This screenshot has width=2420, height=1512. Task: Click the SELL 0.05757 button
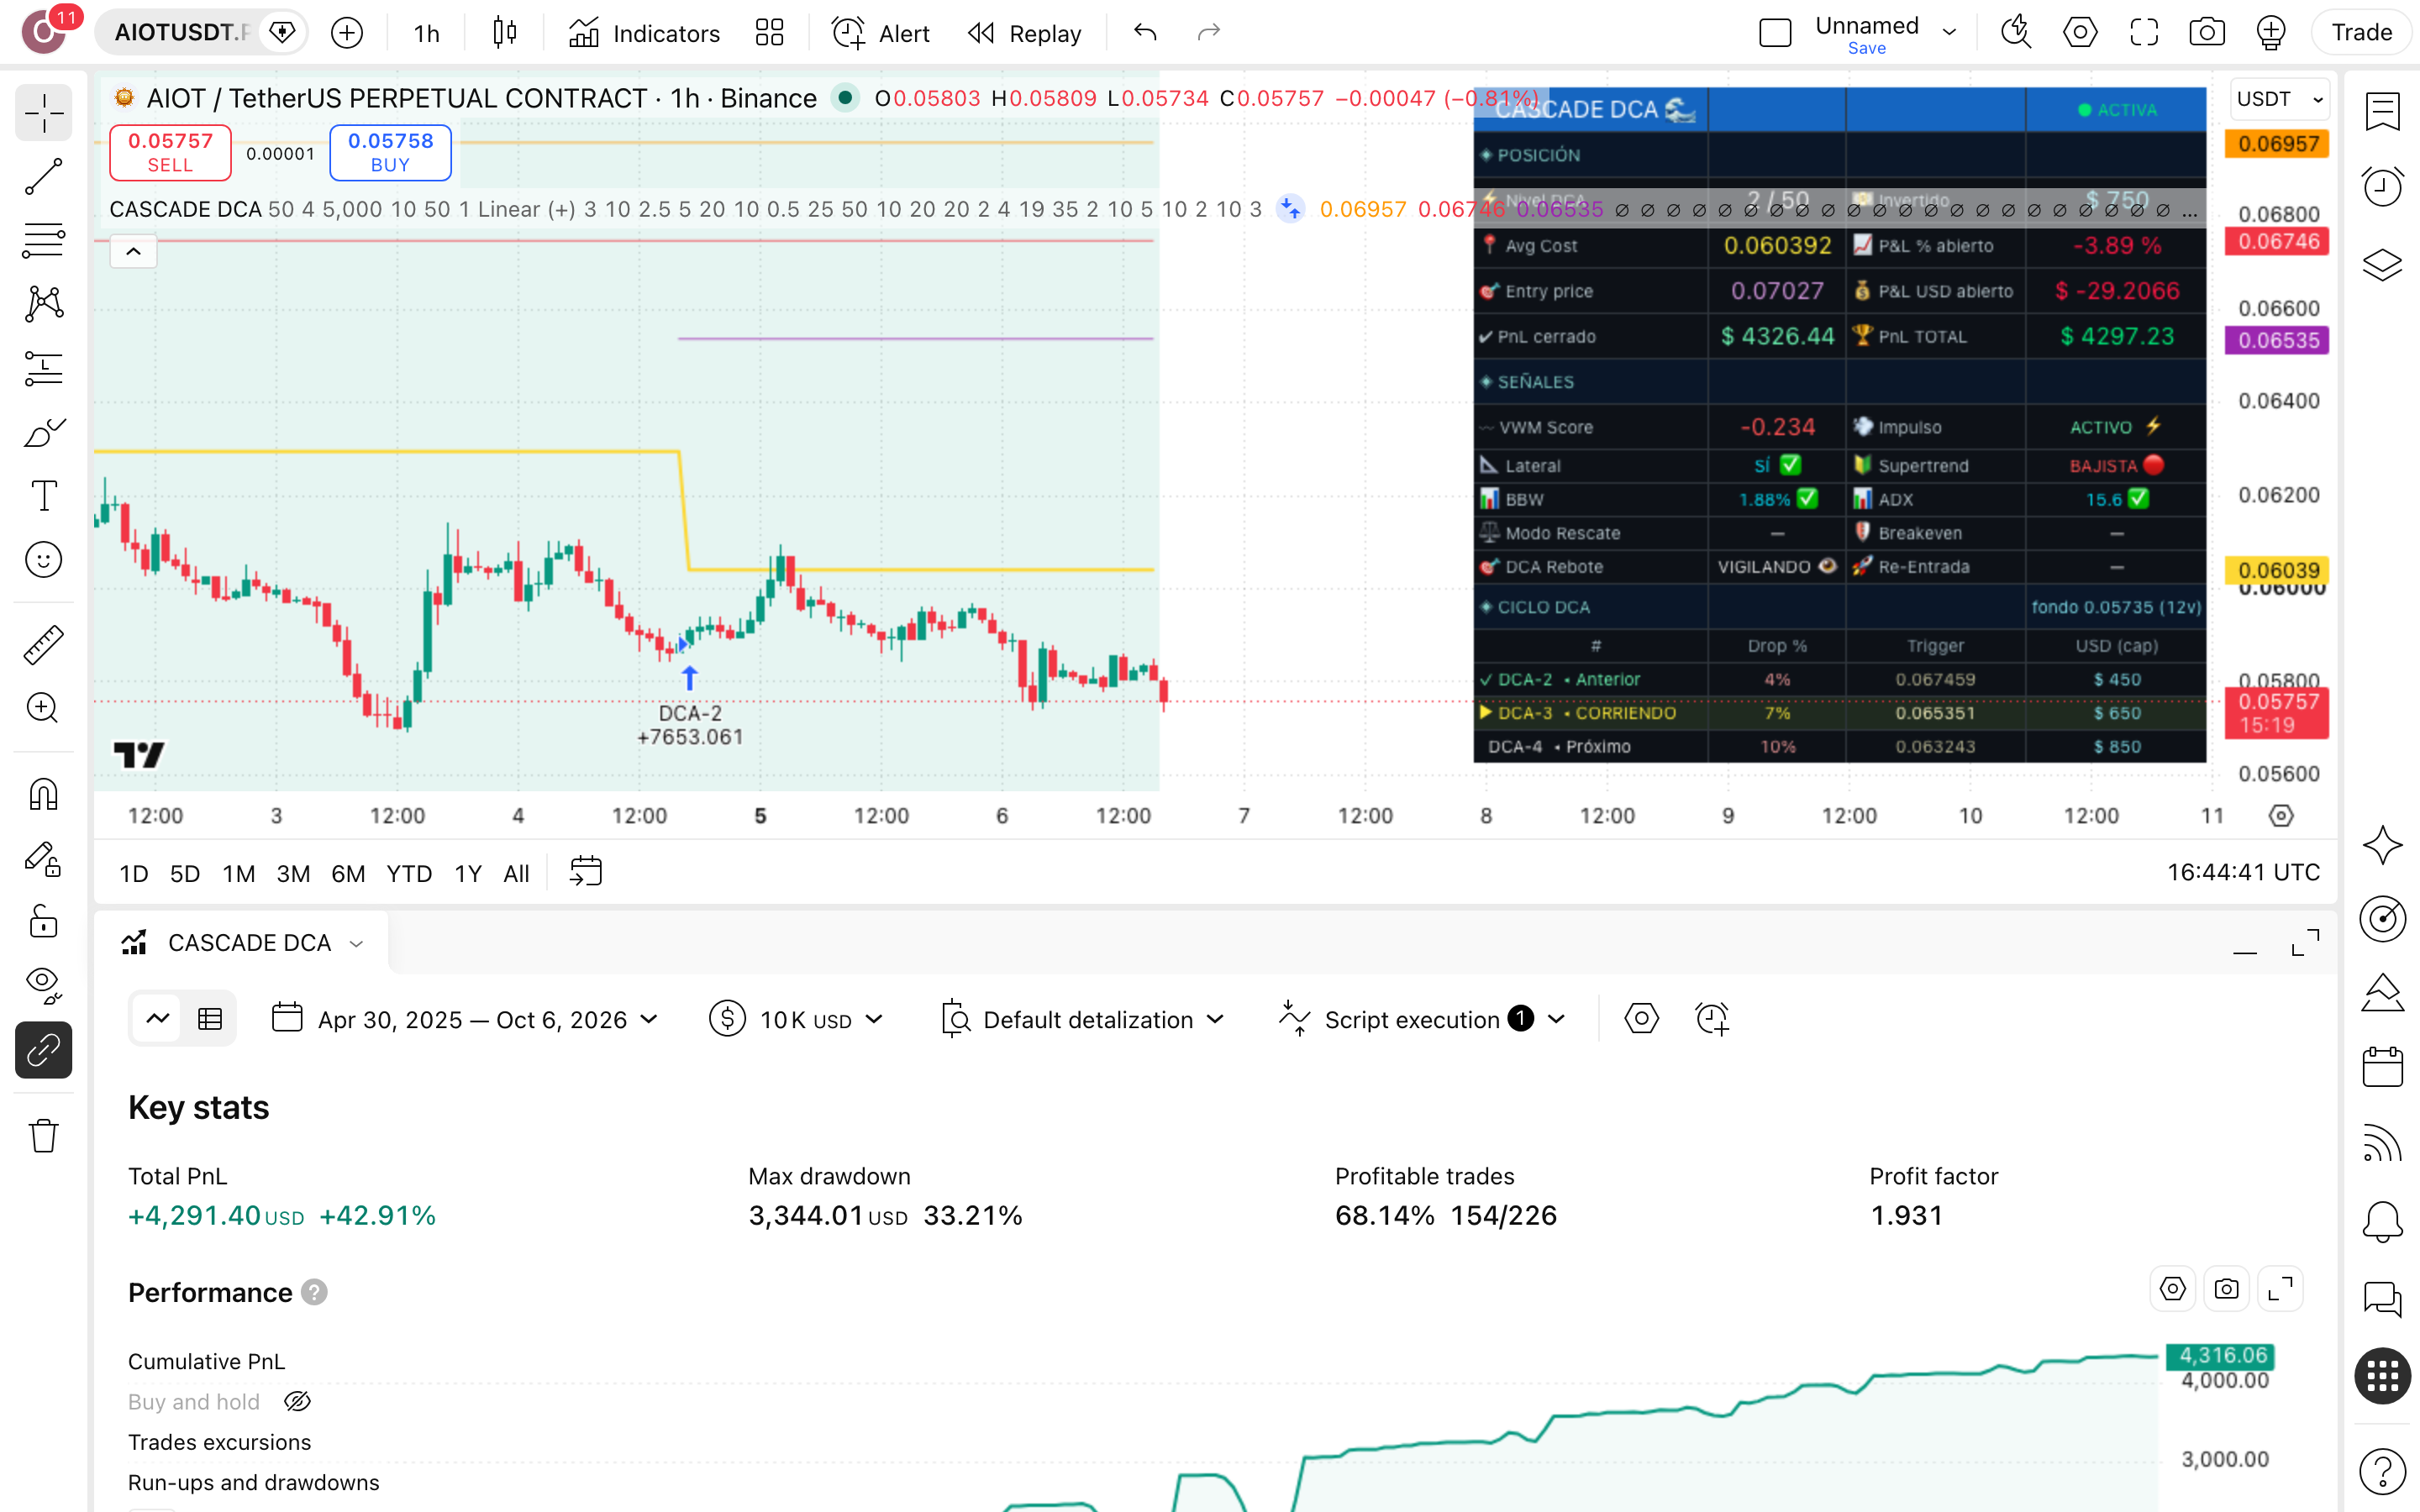click(170, 152)
